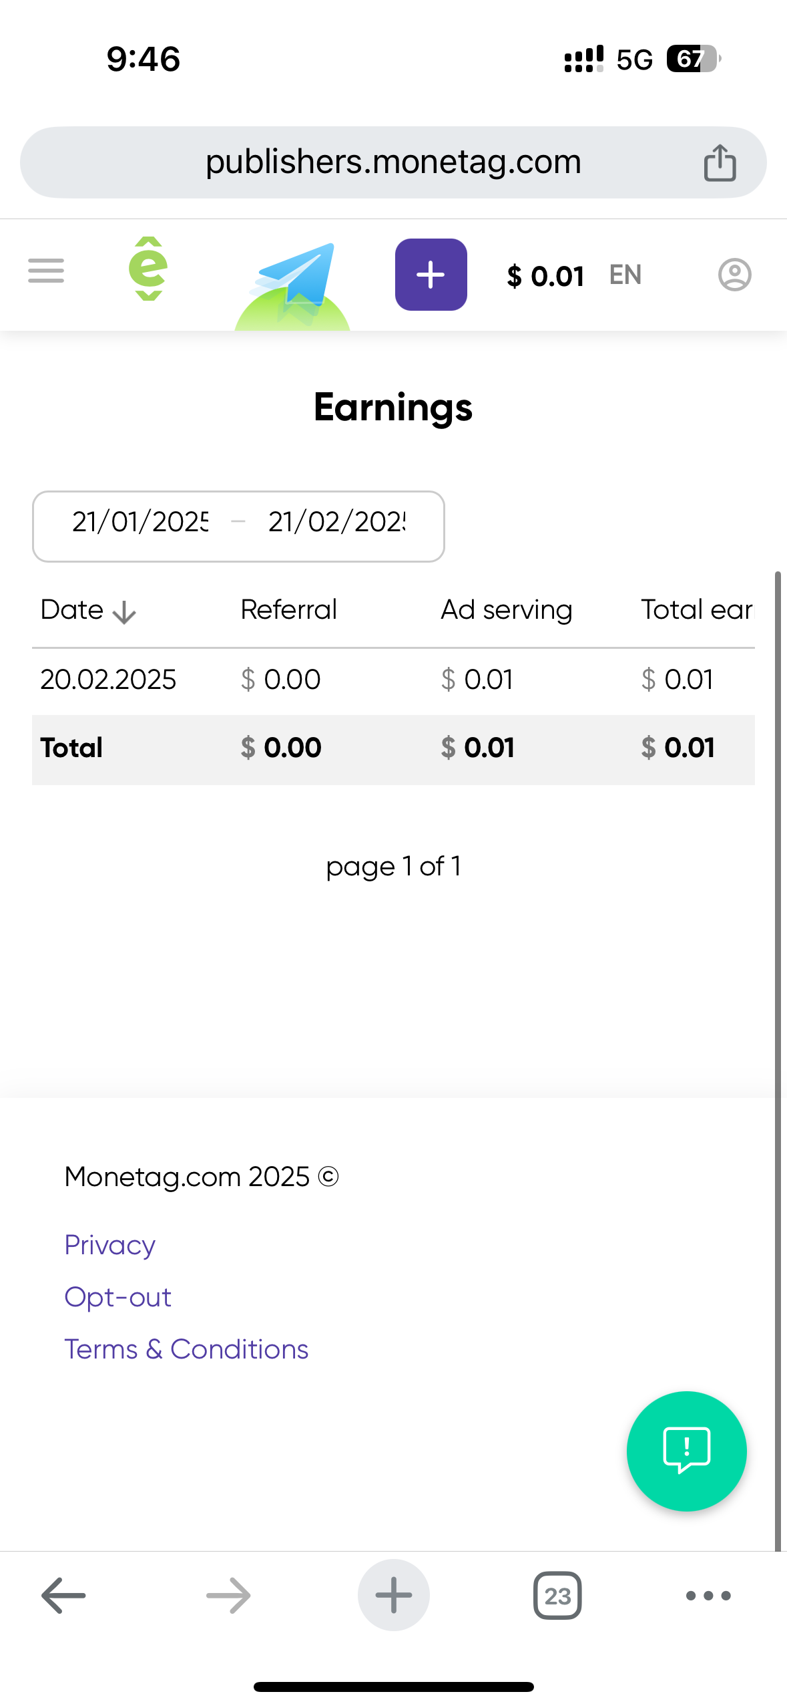
Task: Click the $ 0.01 balance in header
Action: (545, 276)
